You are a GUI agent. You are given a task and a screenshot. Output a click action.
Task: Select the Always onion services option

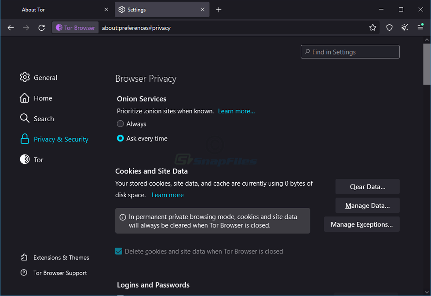click(120, 124)
